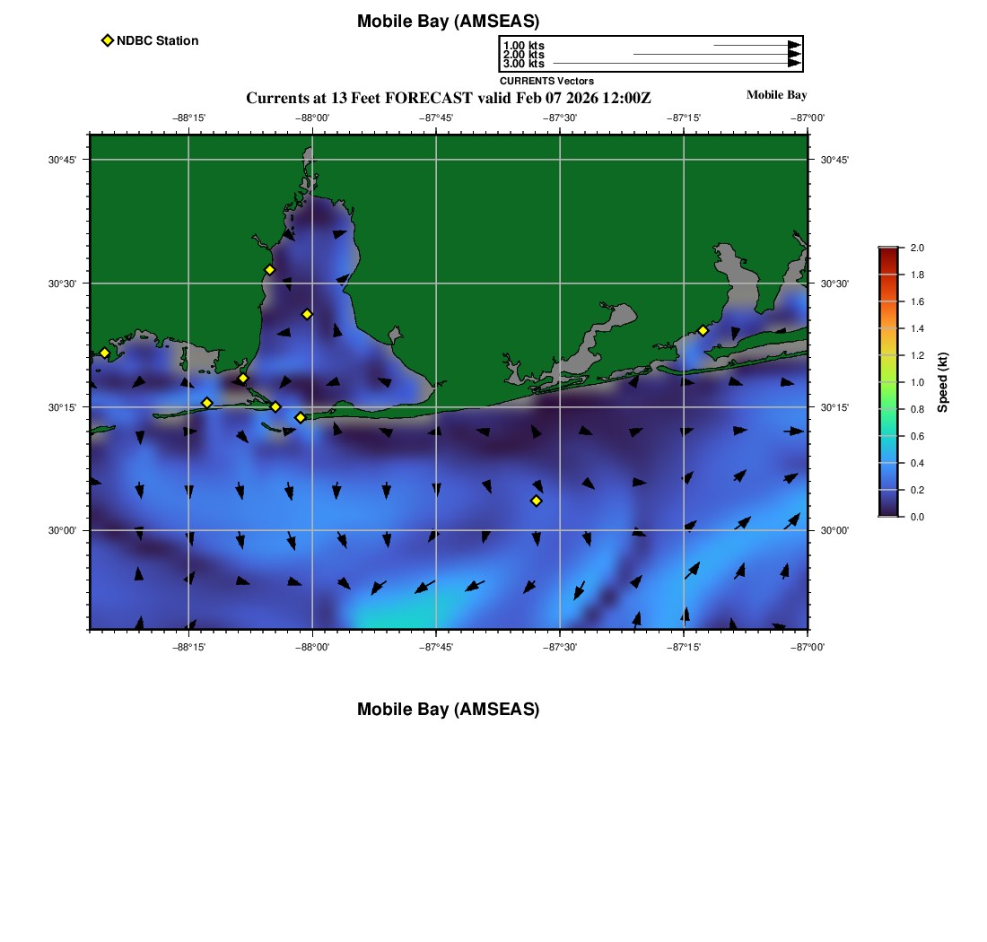Image resolution: width=987 pixels, height=942 pixels.
Task: Click the 'Currents at 13 Feet FORECAST' heading
Action: tap(448, 98)
